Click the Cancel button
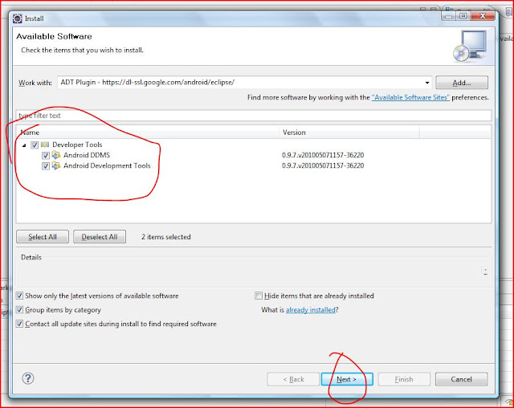 [461, 379]
